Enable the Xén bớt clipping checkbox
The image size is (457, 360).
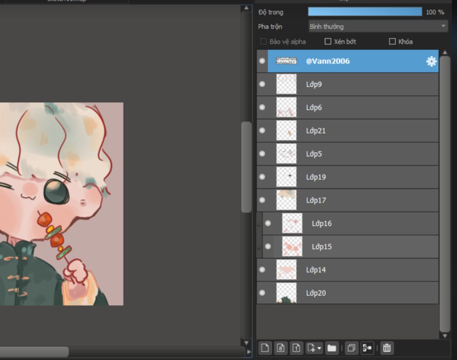coord(328,41)
